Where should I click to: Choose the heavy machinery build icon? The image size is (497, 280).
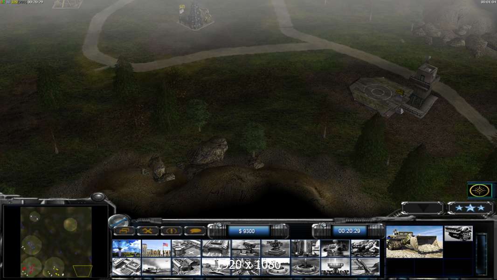335,248
